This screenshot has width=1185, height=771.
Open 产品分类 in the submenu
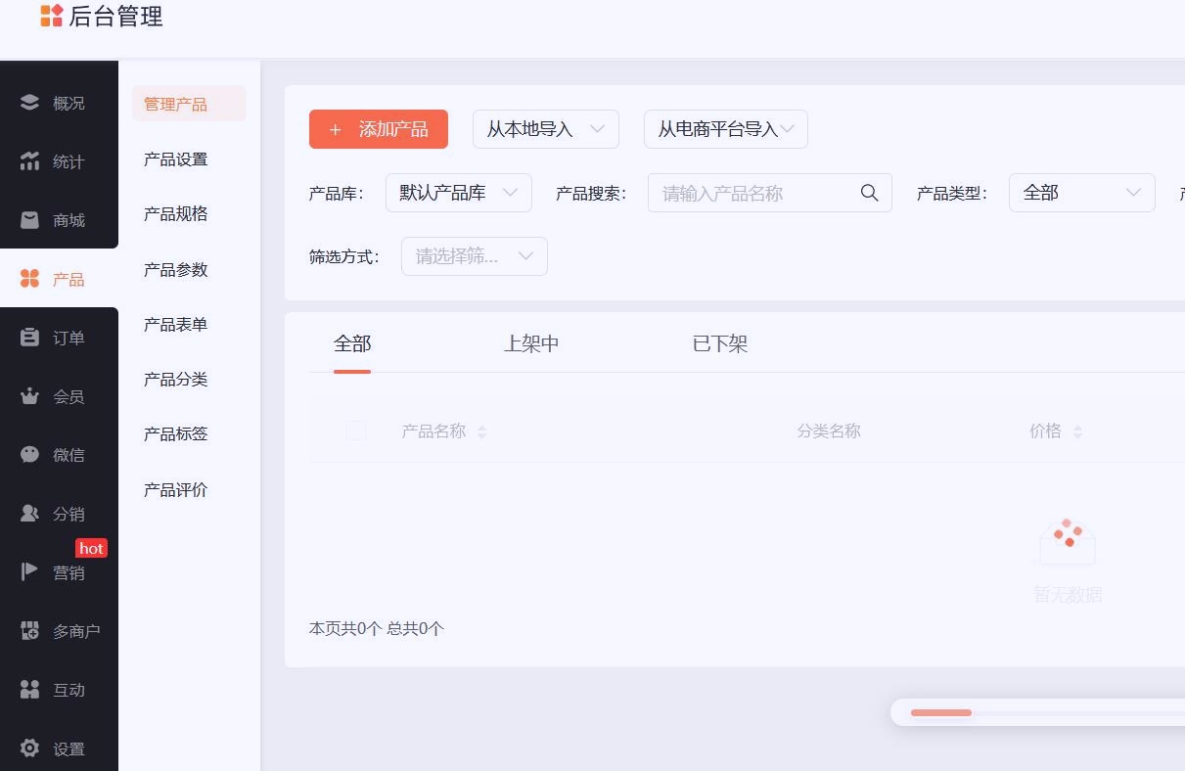[175, 379]
